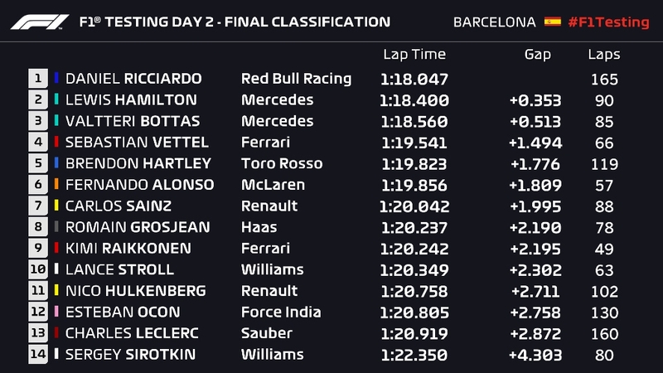This screenshot has width=663, height=373.
Task: Click Brendon Hartley's 1:19.823 lap time
Action: click(x=414, y=164)
